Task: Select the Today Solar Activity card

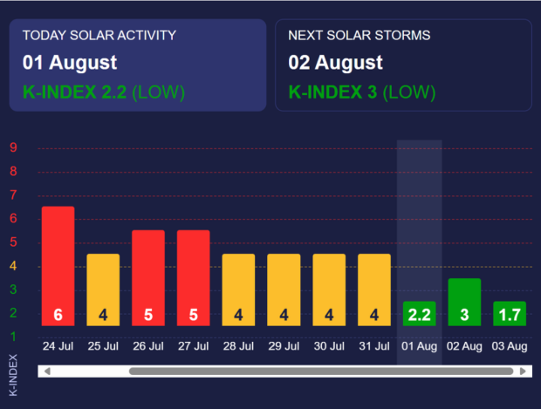Action: 138,65
